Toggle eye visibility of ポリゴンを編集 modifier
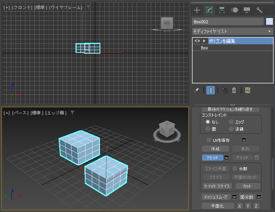Image resolution: width=275 pixels, height=212 pixels. pyautogui.click(x=197, y=41)
